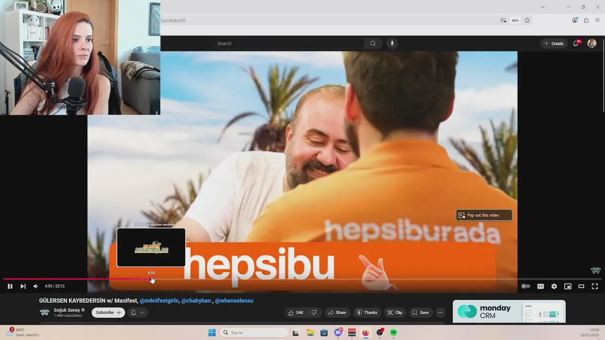This screenshot has width=605, height=340.
Task: Create a Clip of the video
Action: [x=395, y=313]
